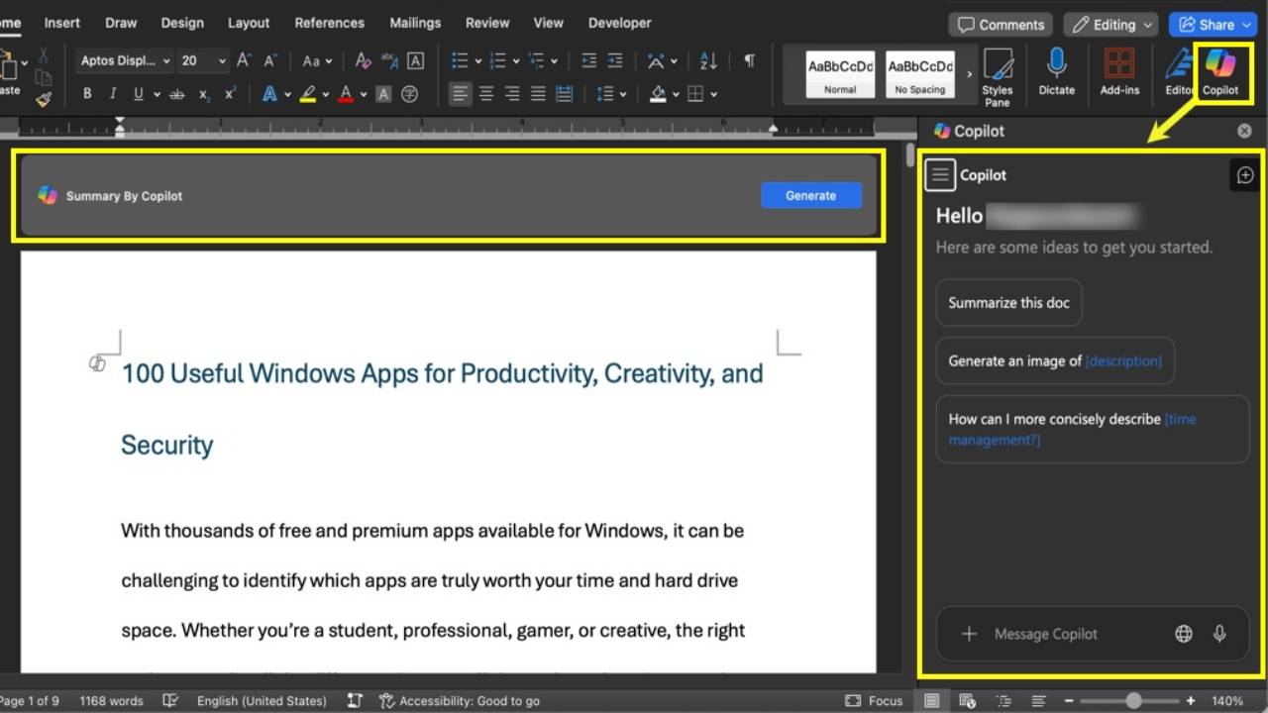Open the Mailings tab
Viewport: 1268px width, 713px height.
(415, 22)
